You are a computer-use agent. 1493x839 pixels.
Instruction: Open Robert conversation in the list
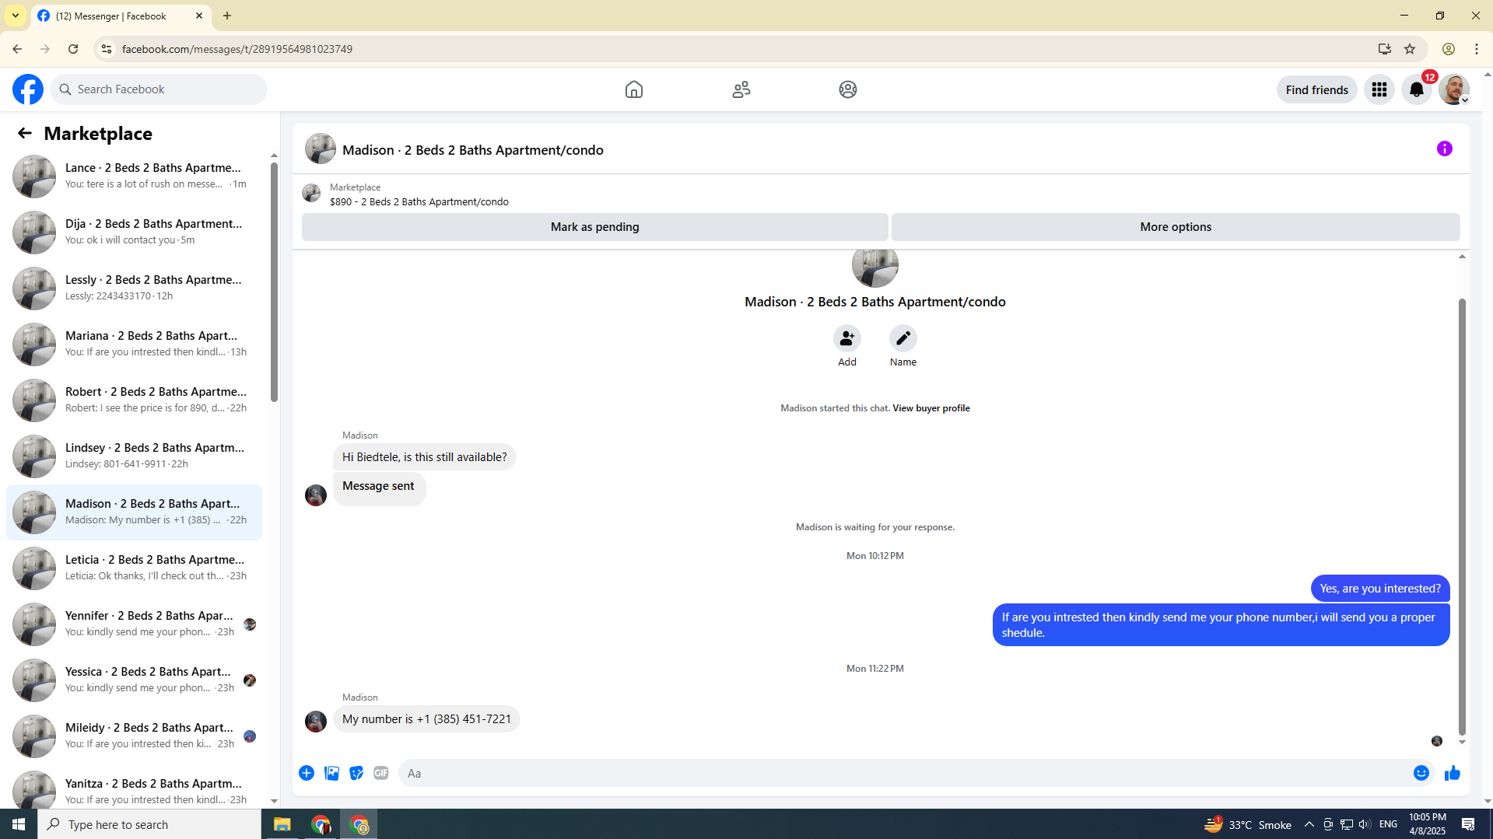134,400
